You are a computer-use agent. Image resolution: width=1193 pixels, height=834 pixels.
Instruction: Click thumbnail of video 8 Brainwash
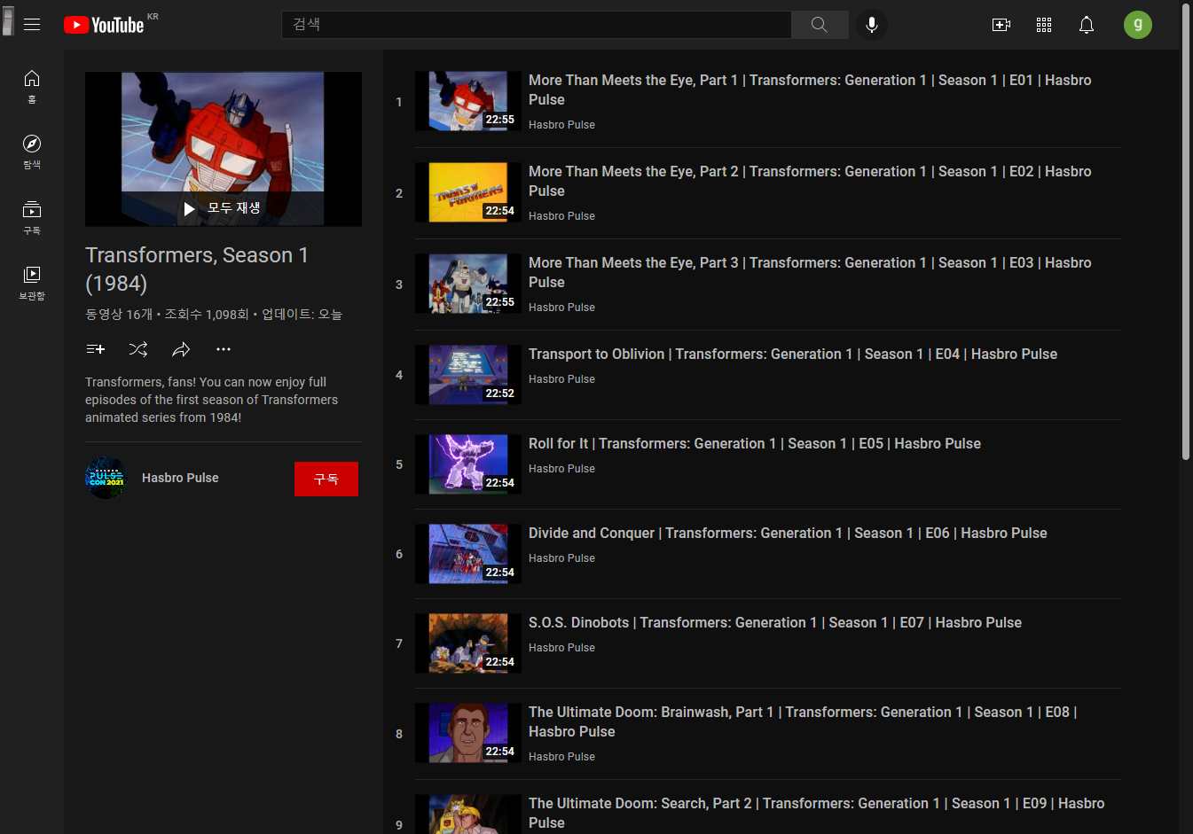pos(468,733)
